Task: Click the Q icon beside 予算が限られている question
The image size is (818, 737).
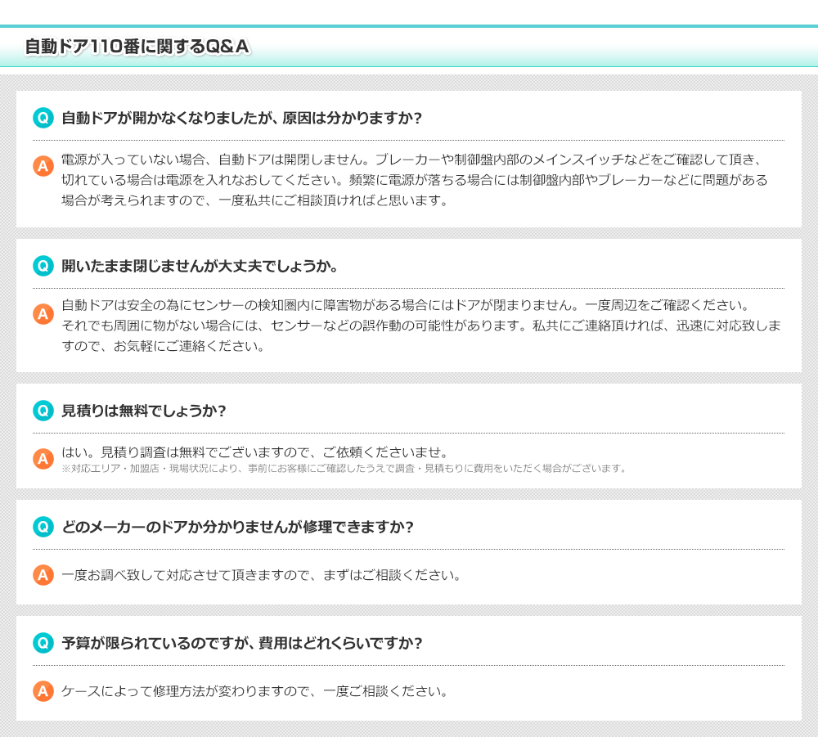Action: [x=43, y=643]
